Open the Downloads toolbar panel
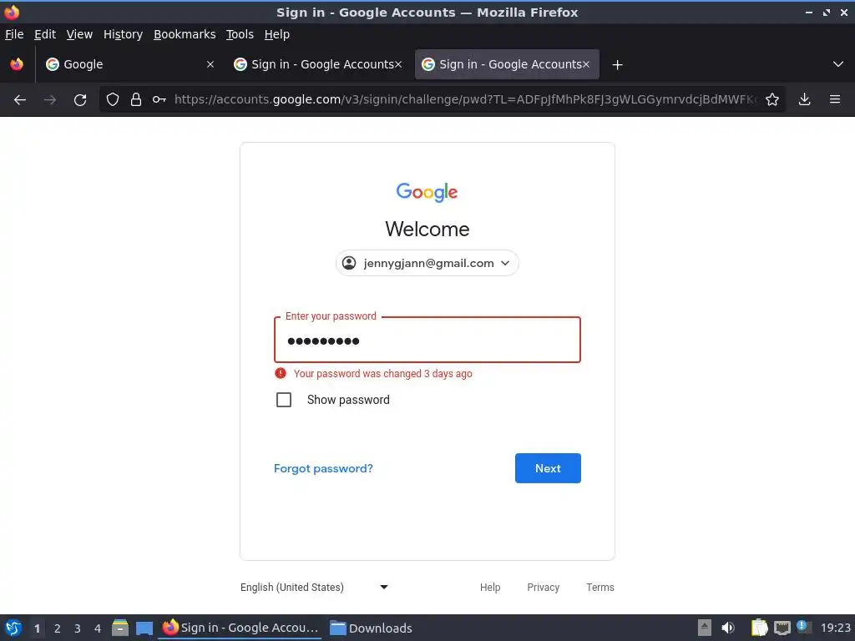This screenshot has height=641, width=855. coord(804,99)
